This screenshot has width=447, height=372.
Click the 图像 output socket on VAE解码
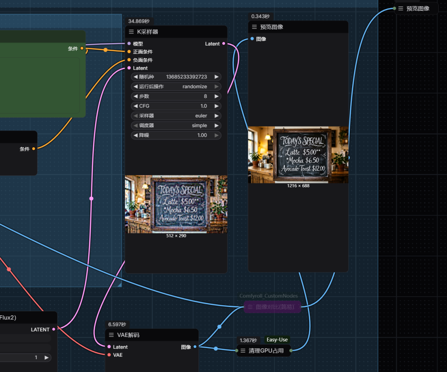(x=195, y=347)
